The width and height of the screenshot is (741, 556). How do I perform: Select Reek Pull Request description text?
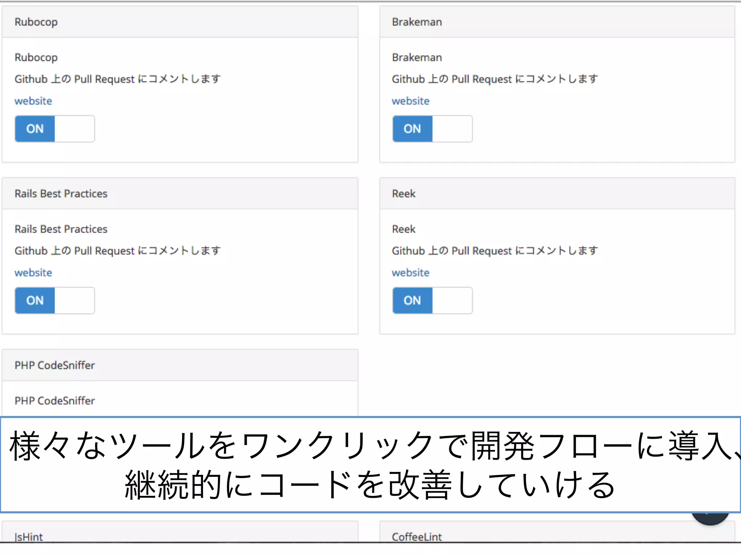pyautogui.click(x=495, y=250)
